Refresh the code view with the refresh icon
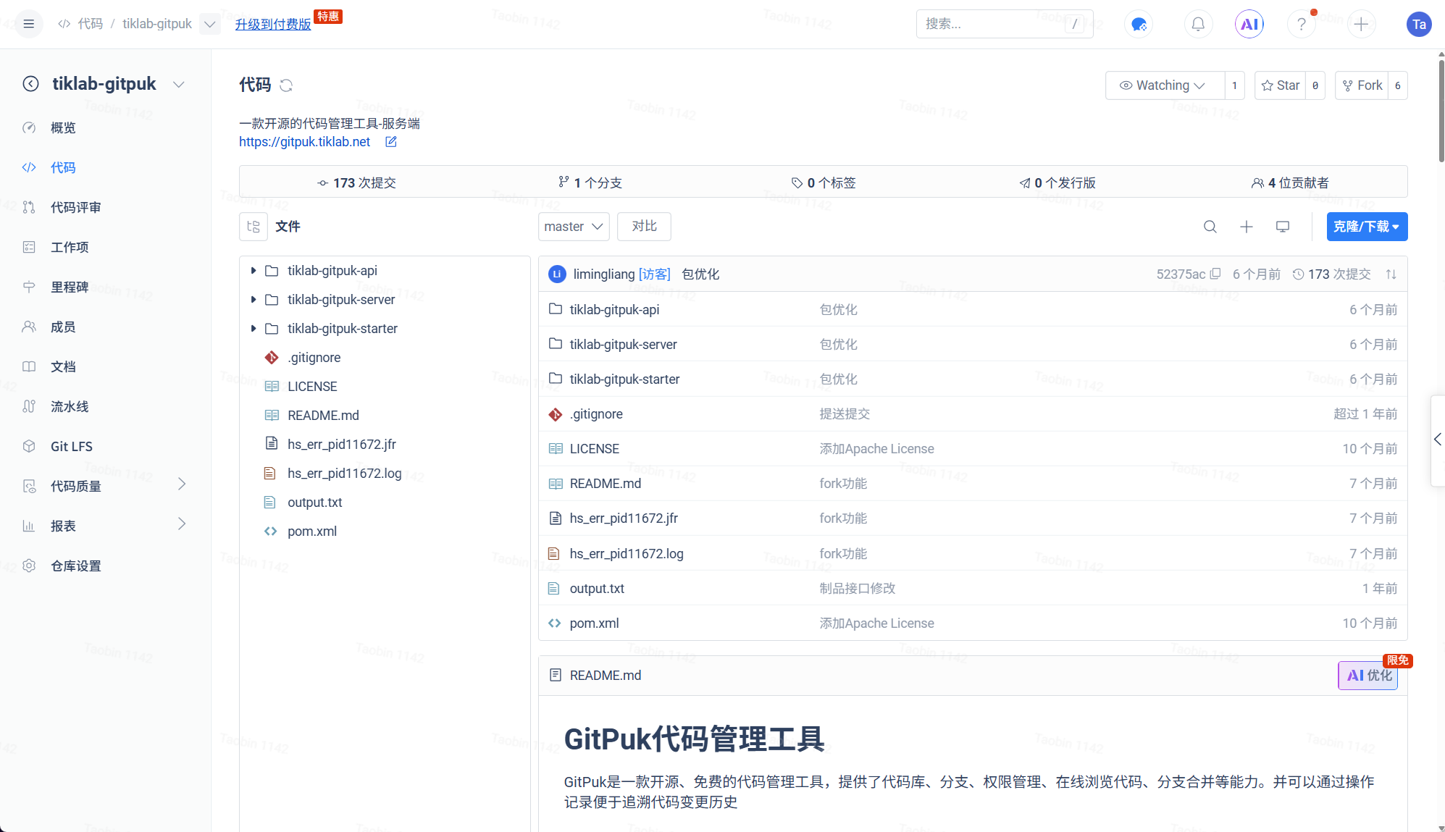The height and width of the screenshot is (832, 1445). point(287,85)
